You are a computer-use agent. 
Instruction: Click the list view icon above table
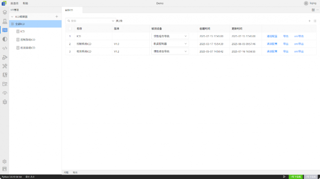coord(315,21)
